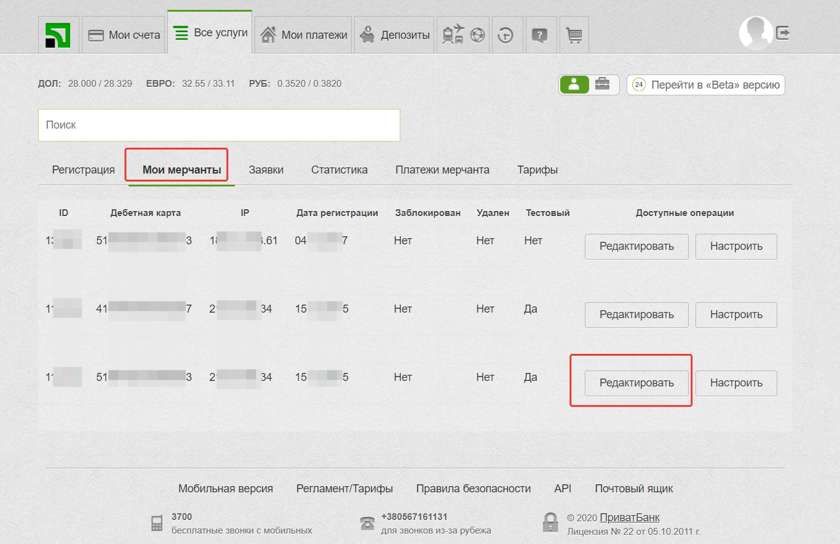Switch to individual person mode toggle
840x544 pixels.
(x=574, y=85)
